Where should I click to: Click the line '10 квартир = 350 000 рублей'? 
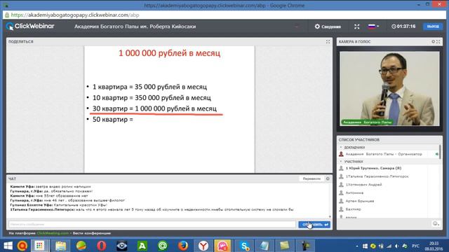pyautogui.click(x=152, y=98)
